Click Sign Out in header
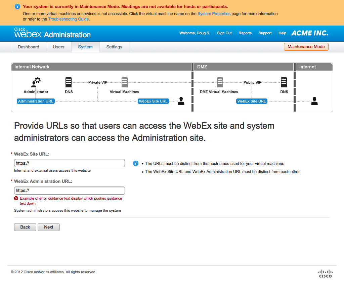Screen dimensions: 344x285 224,33
